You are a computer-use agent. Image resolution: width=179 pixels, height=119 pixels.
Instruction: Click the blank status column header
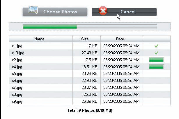[x=157, y=39]
